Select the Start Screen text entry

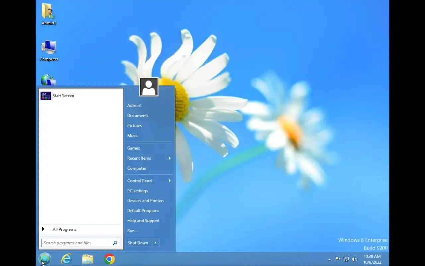[63, 96]
